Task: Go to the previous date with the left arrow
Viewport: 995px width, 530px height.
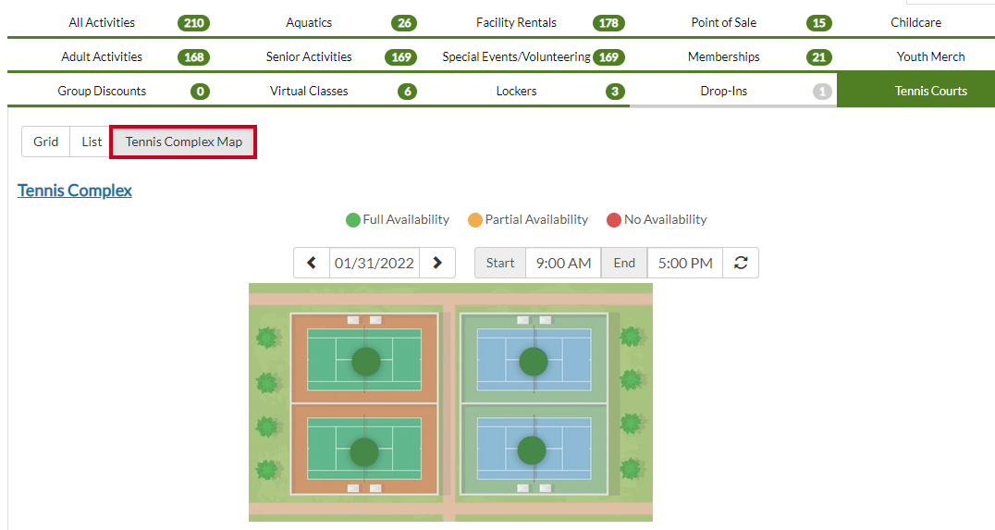Action: pos(312,263)
